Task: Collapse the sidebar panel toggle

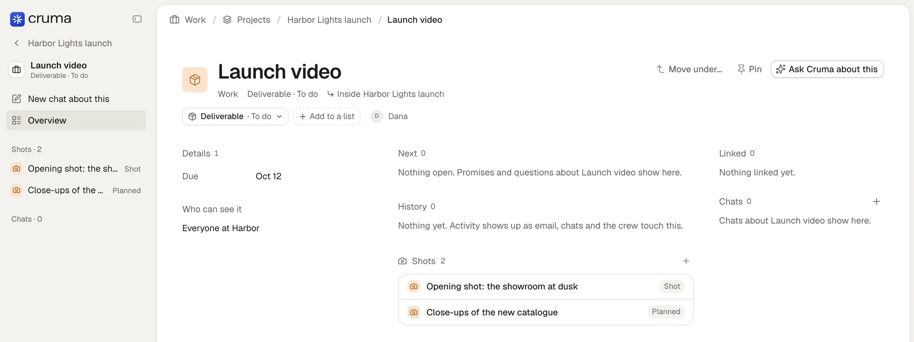Action: (137, 19)
